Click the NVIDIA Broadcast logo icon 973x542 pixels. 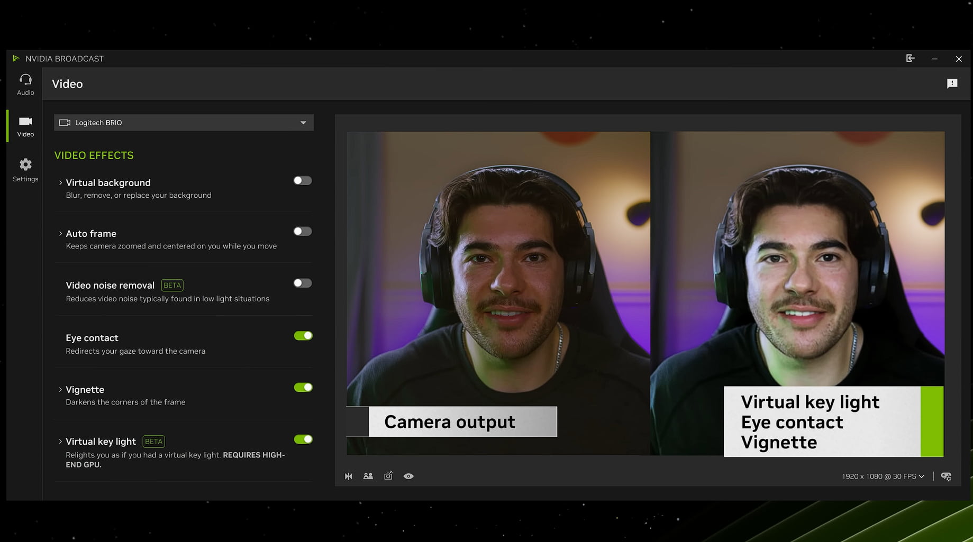pyautogui.click(x=16, y=58)
